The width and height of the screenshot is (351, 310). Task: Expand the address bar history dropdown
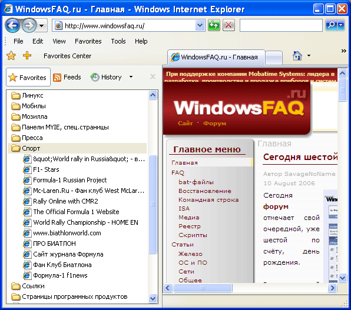(200, 25)
